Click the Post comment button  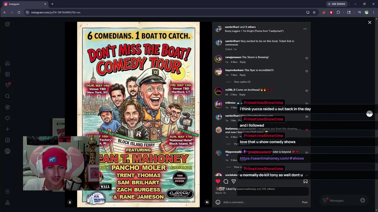(x=304, y=202)
